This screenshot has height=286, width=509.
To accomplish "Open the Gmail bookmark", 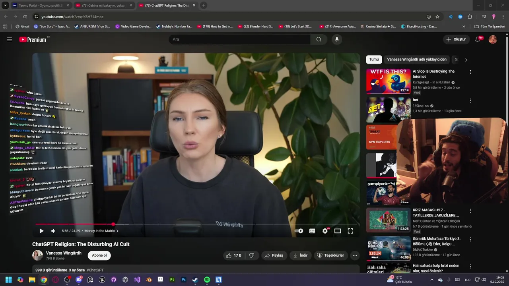I will tap(22, 27).
